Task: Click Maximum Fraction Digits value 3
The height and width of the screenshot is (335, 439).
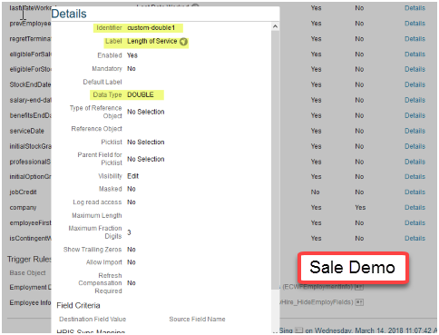Action: (x=129, y=232)
